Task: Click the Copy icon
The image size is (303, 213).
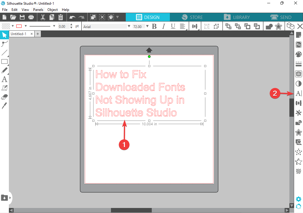Action: pos(52,17)
